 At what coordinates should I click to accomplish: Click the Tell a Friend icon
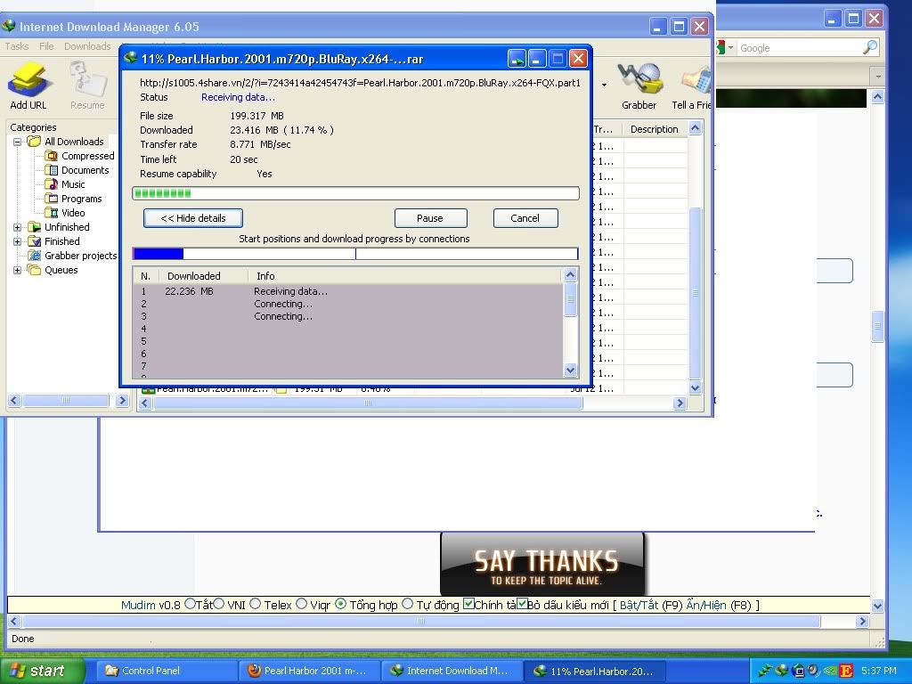[x=691, y=86]
